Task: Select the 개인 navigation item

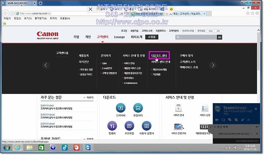Action: click(88, 37)
